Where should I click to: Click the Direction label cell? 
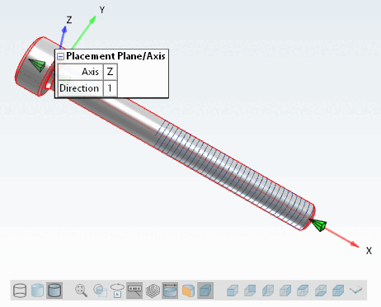click(x=80, y=88)
